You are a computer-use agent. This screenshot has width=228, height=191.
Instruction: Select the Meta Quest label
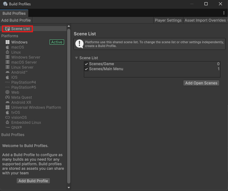(22, 97)
